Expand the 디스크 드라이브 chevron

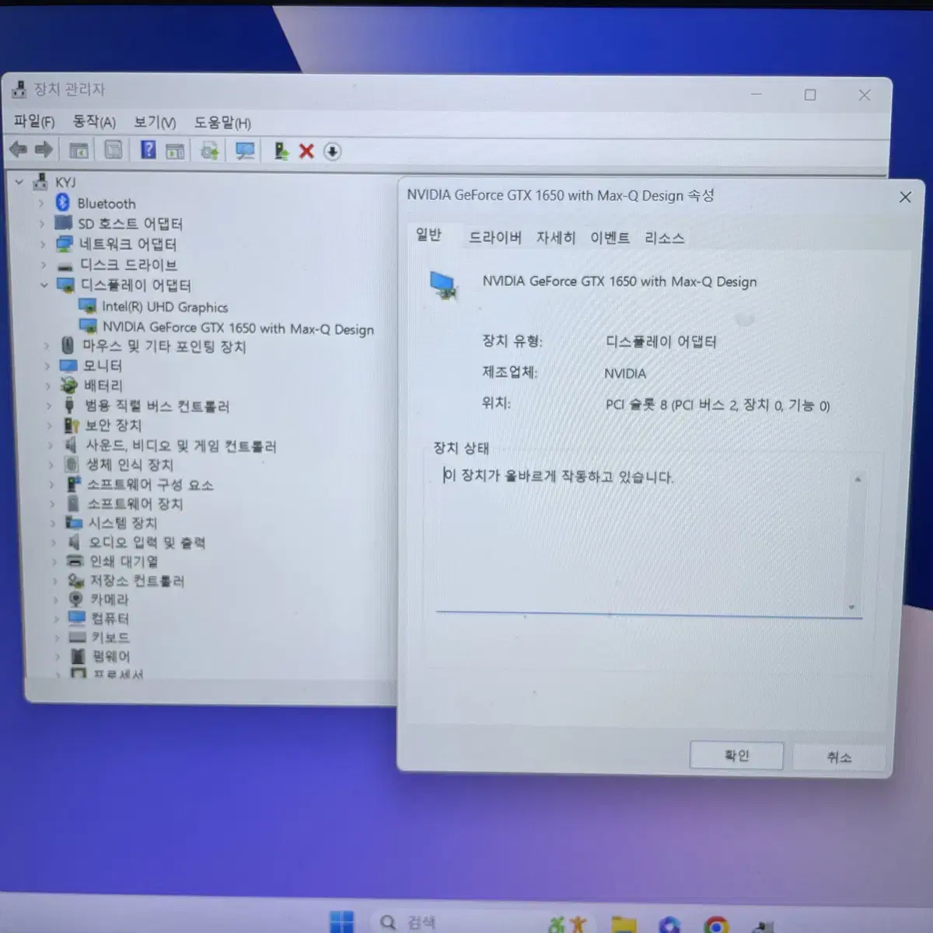(44, 264)
